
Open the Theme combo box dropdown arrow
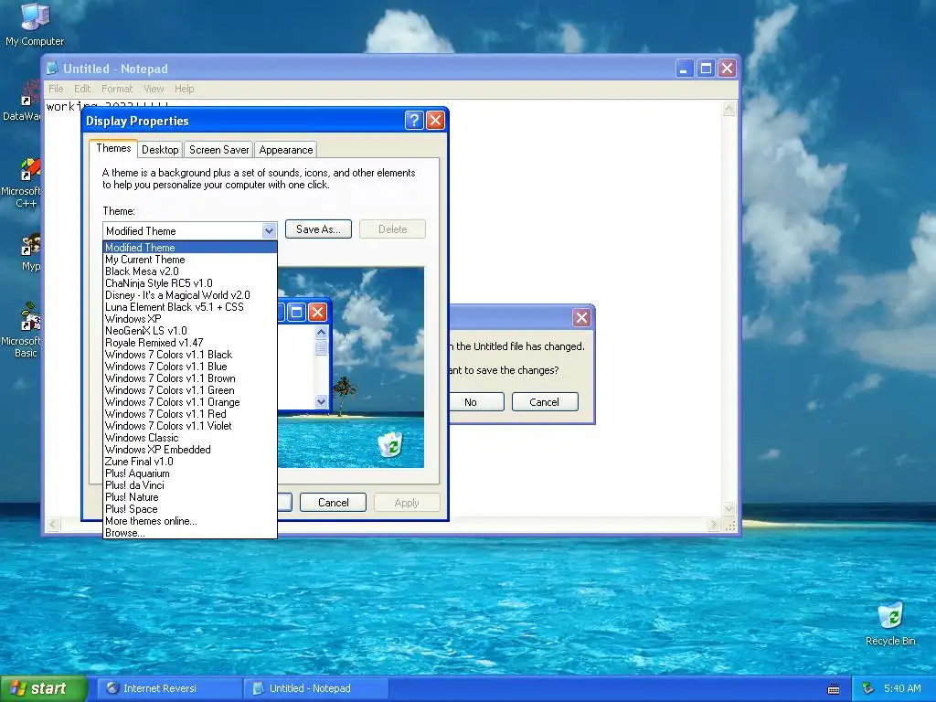[269, 231]
